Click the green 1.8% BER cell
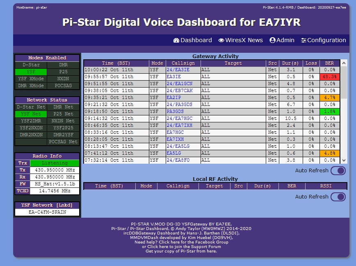 point(330,111)
